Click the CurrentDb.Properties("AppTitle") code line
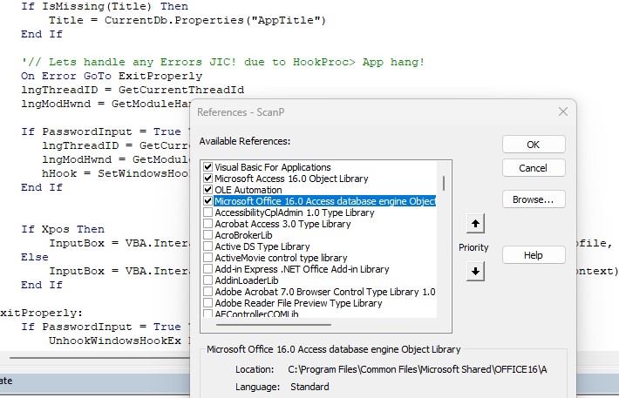 tap(187, 20)
